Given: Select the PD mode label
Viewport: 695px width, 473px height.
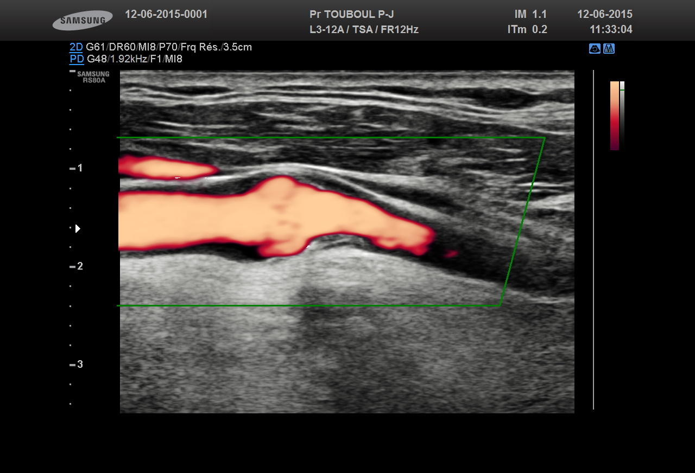Looking at the screenshot, I should [77, 59].
